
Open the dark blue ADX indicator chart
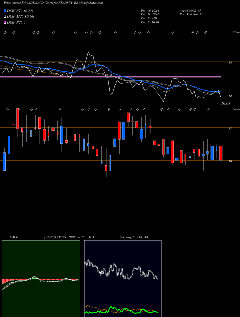(123, 279)
